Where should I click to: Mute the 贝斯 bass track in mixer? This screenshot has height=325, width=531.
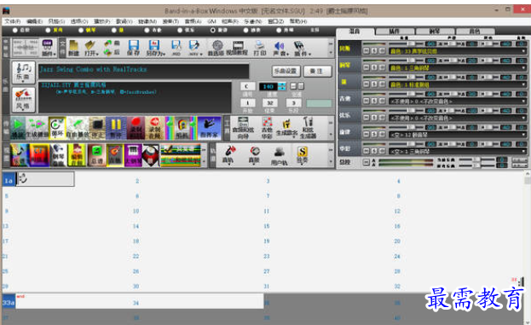(x=367, y=51)
